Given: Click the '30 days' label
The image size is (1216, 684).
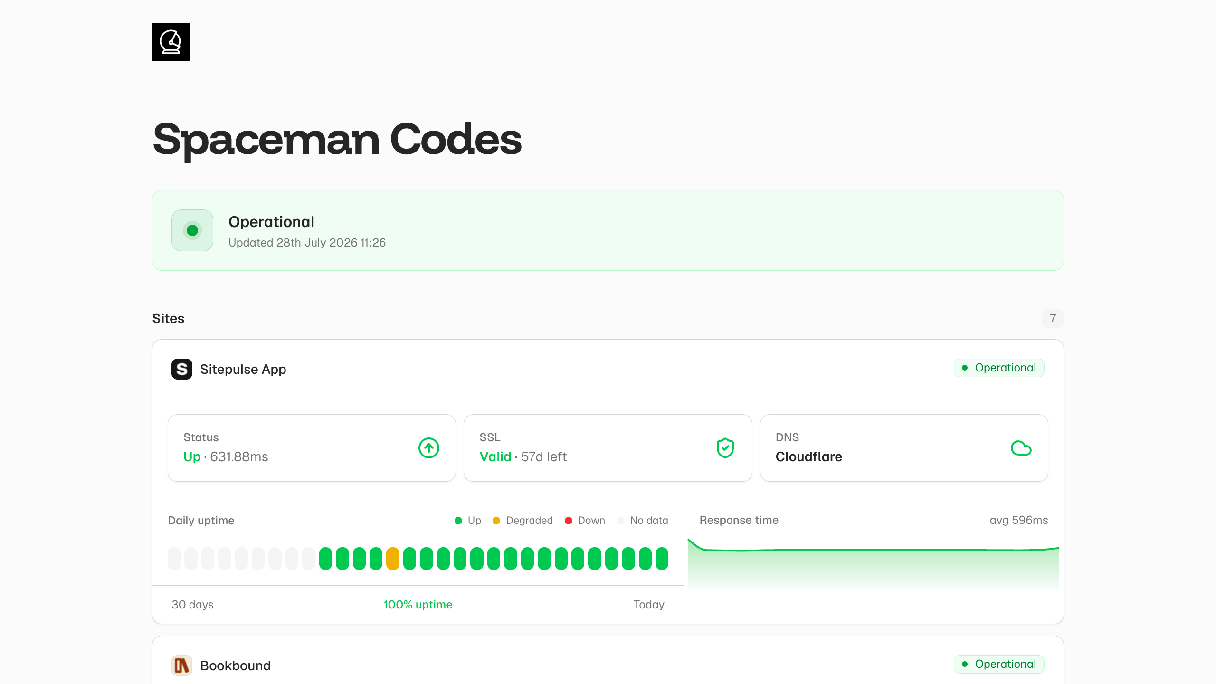Looking at the screenshot, I should (192, 605).
